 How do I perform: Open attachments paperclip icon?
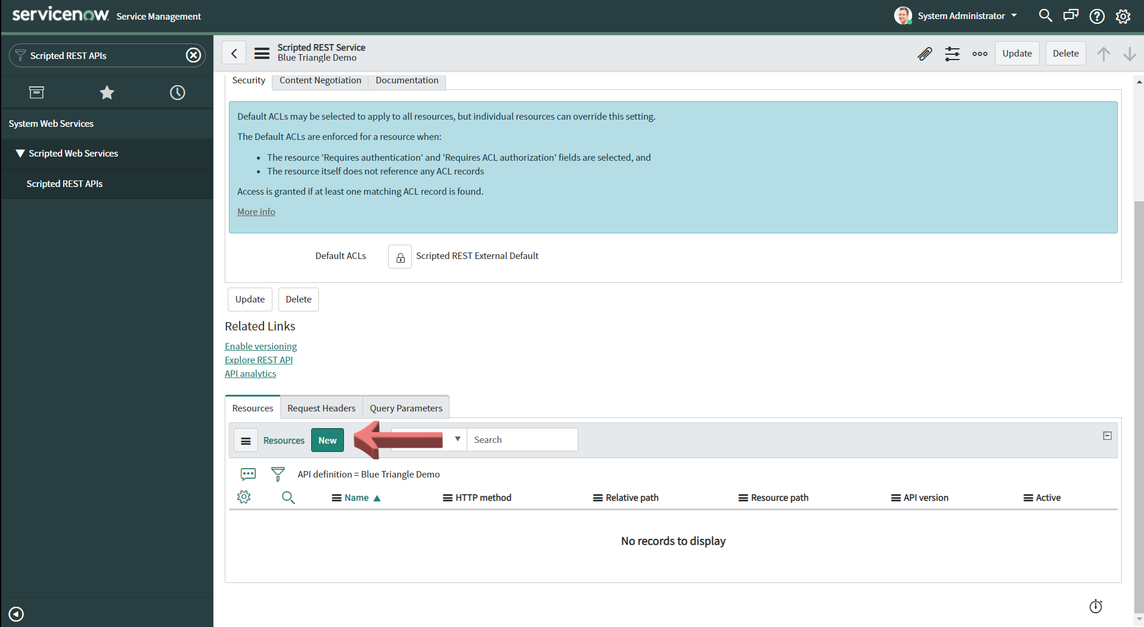(x=925, y=54)
